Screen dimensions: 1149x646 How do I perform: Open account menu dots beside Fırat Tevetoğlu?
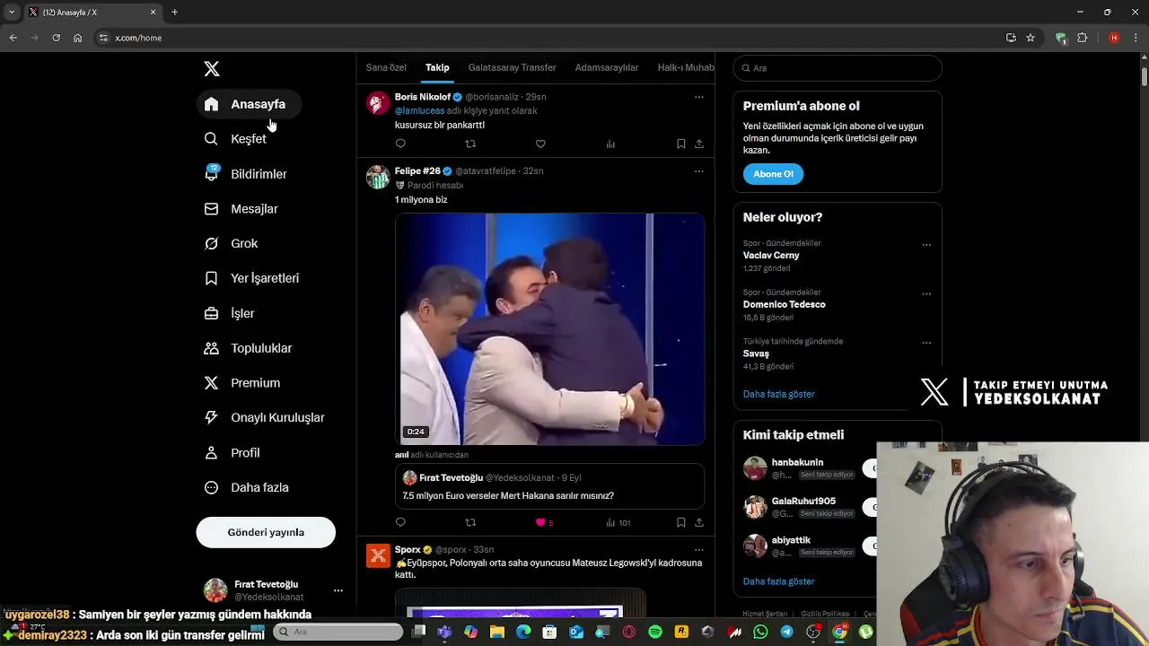point(338,590)
